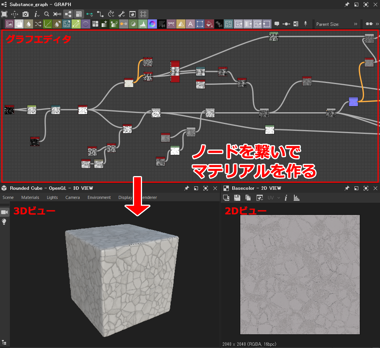Insert a Levels node via histogram icon

point(143,24)
